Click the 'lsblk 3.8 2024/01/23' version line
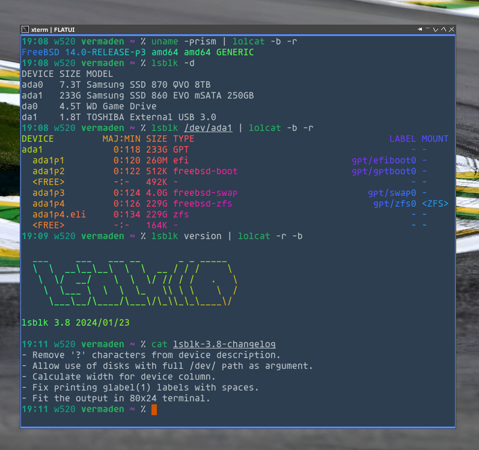 76,323
